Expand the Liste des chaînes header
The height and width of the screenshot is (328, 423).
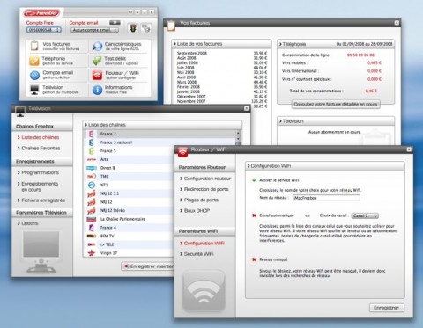click(x=162, y=125)
